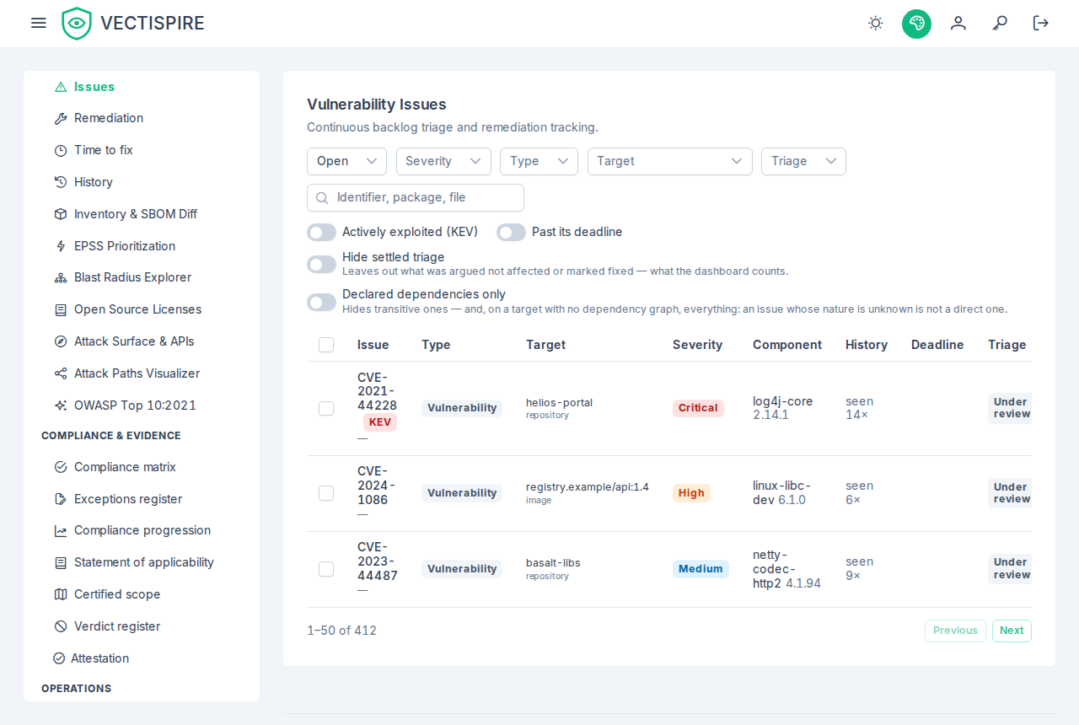This screenshot has height=725, width=1079.
Task: Check the CVE-2024-1086 row checkbox
Action: (x=326, y=493)
